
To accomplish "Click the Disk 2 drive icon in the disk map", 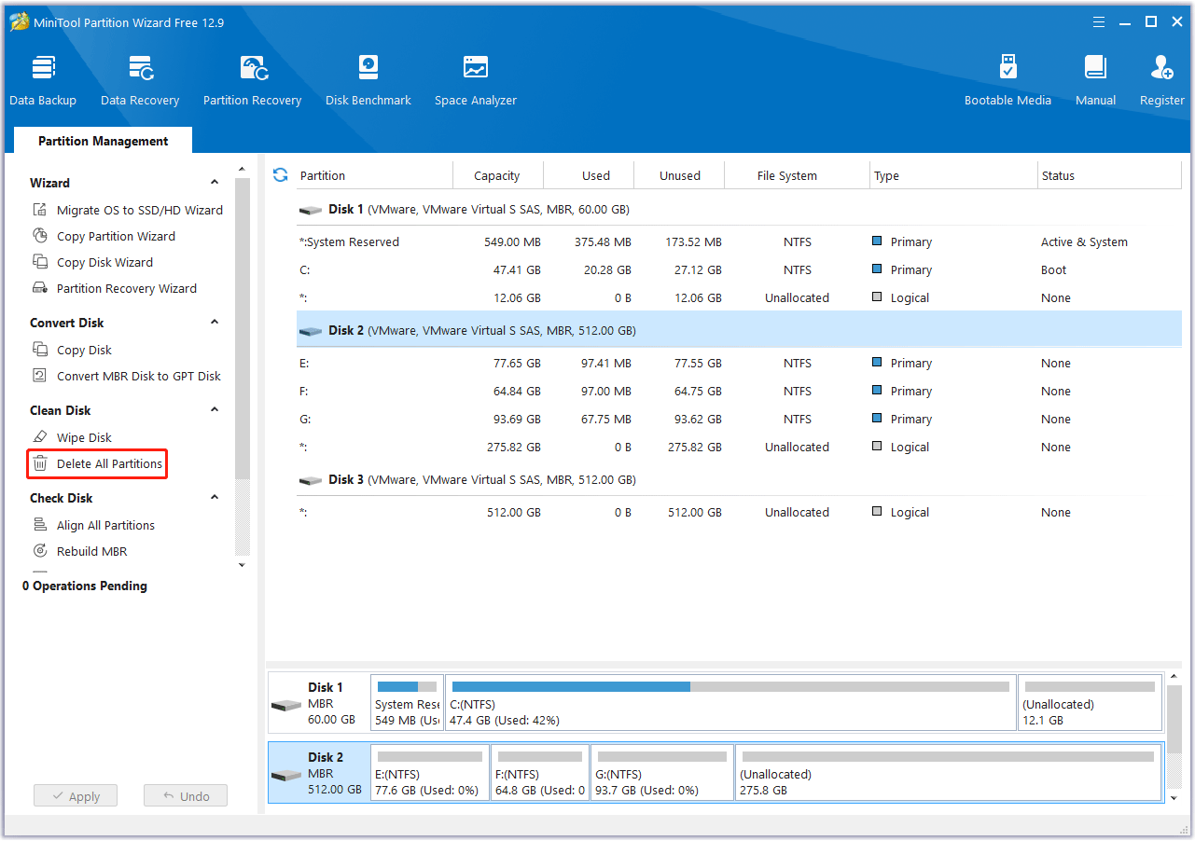I will (286, 775).
